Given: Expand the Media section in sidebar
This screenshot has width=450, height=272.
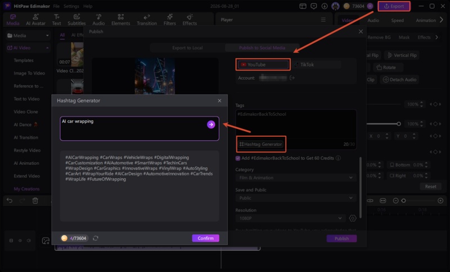Looking at the screenshot, I should (x=28, y=35).
